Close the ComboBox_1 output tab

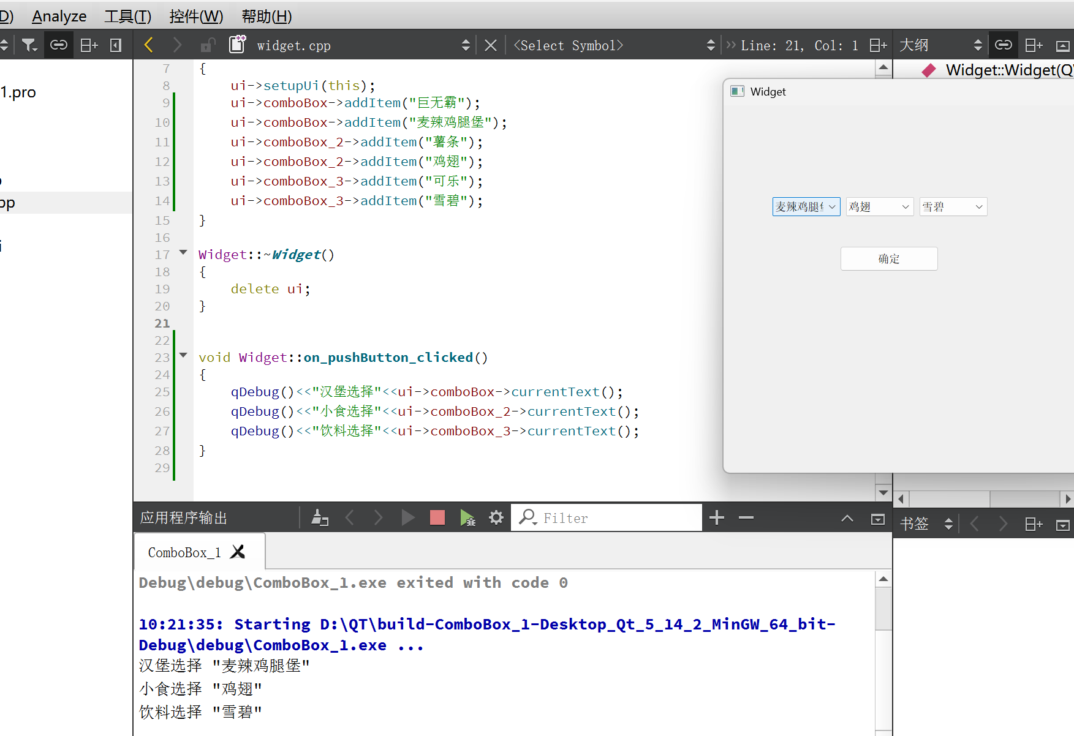[238, 552]
